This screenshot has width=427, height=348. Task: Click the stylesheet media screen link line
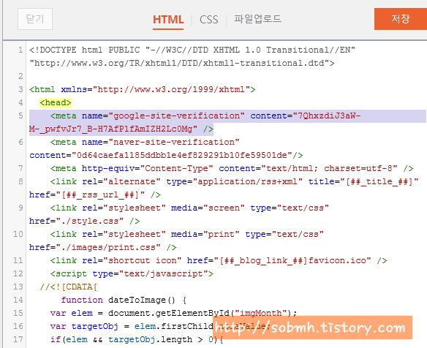tap(189, 208)
